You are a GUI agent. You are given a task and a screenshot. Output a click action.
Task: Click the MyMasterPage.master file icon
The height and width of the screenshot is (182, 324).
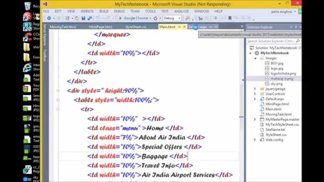pos(262,119)
